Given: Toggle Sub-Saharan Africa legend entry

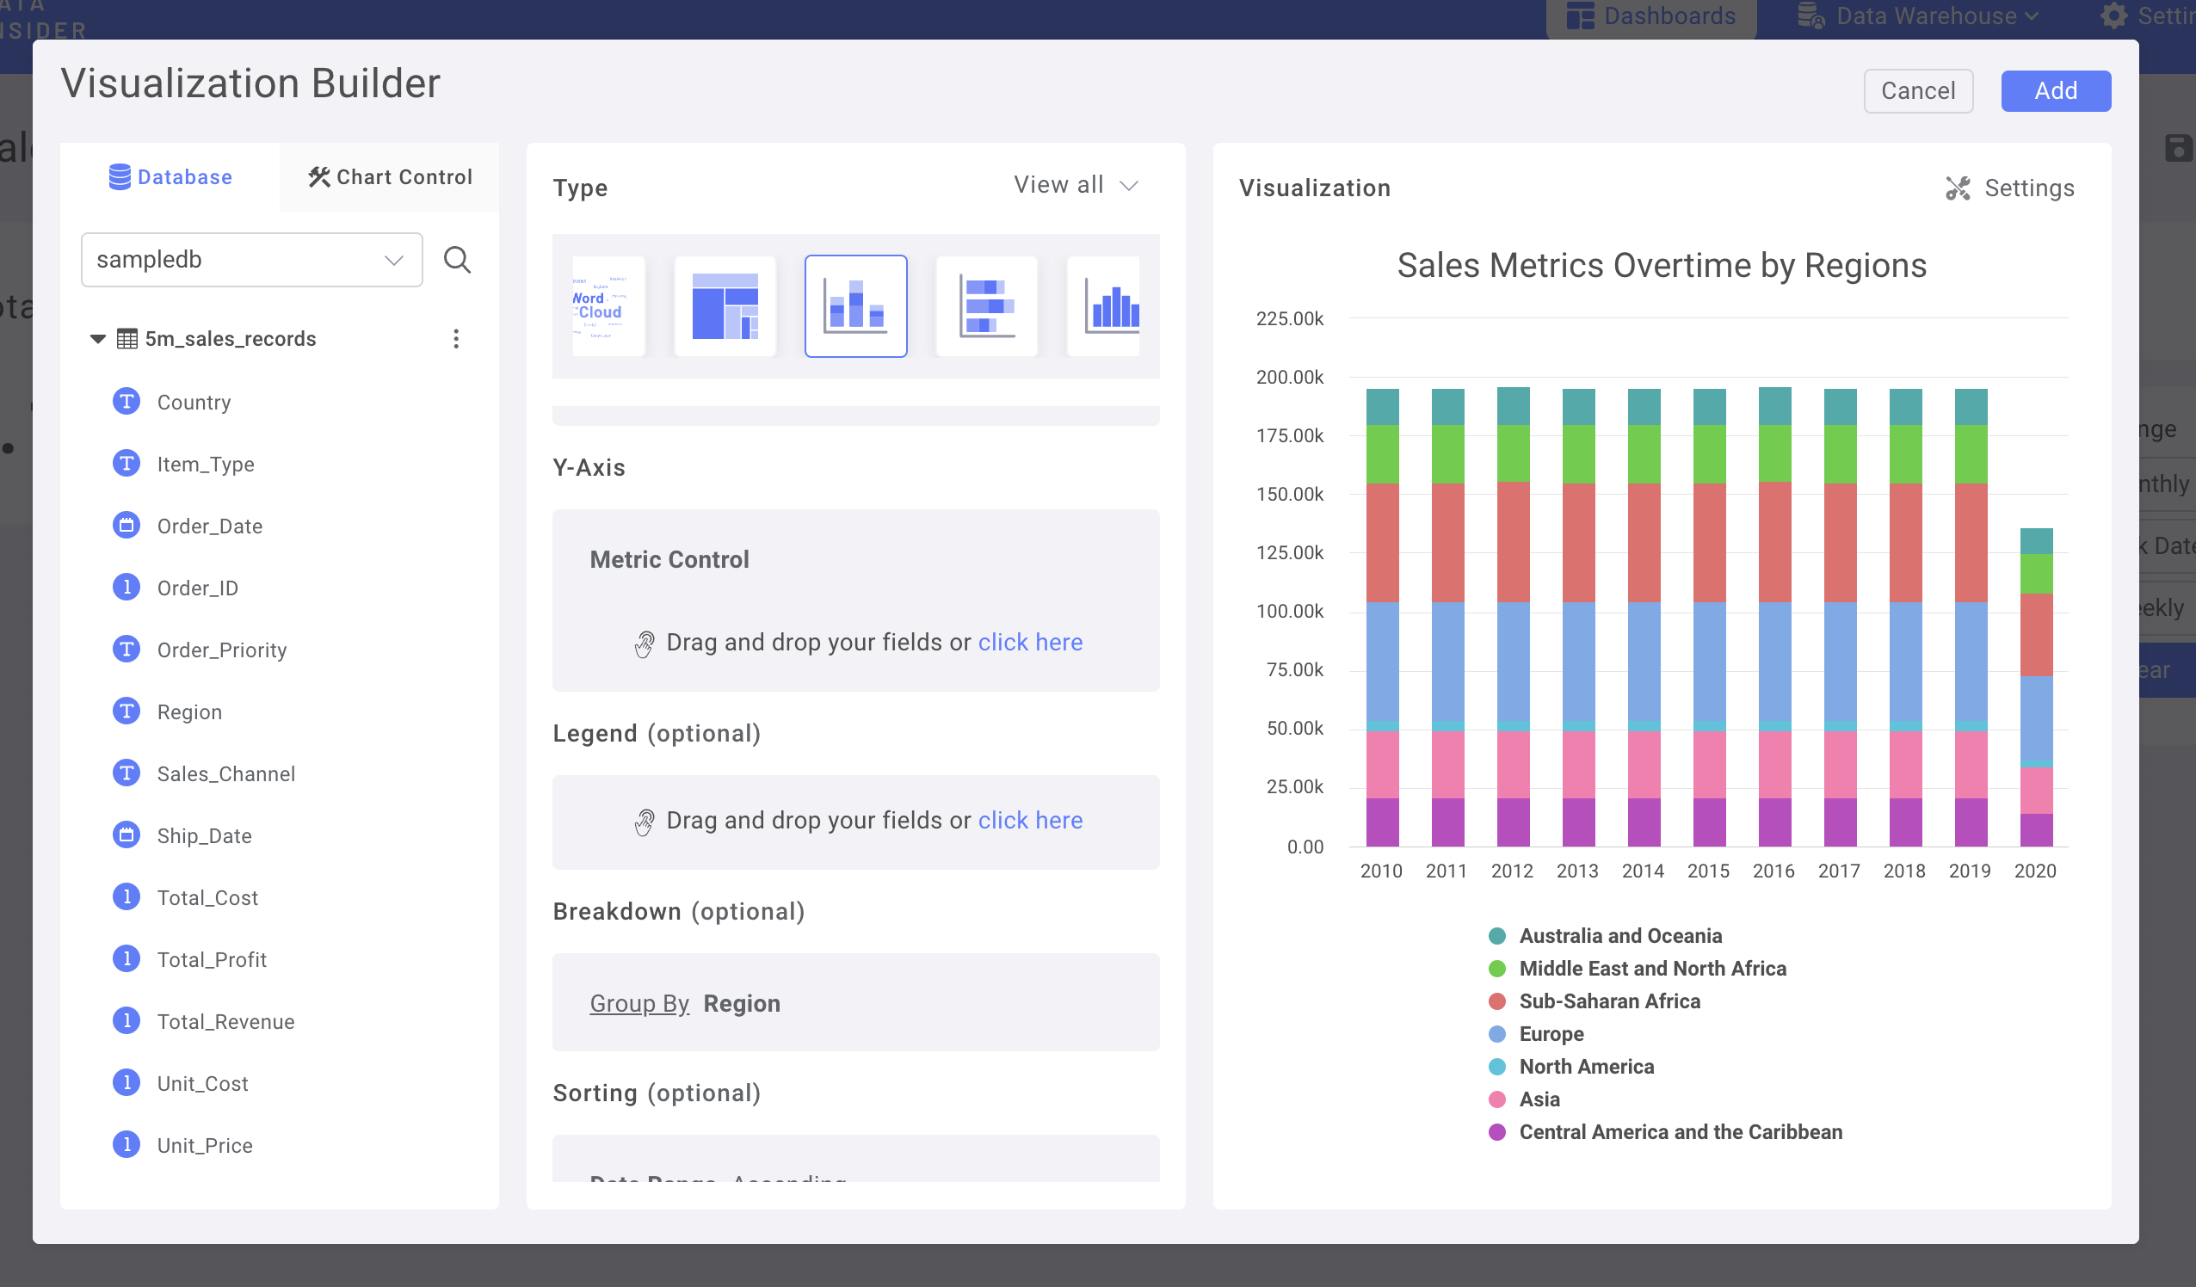Looking at the screenshot, I should [1608, 1001].
